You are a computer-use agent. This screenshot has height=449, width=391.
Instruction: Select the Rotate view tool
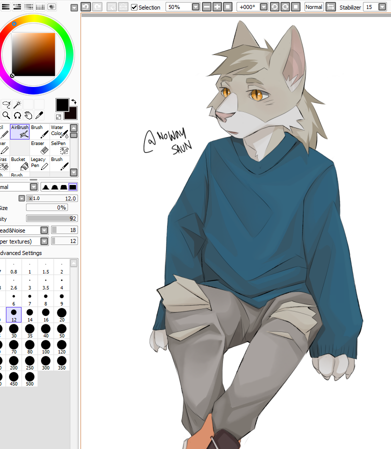[17, 115]
